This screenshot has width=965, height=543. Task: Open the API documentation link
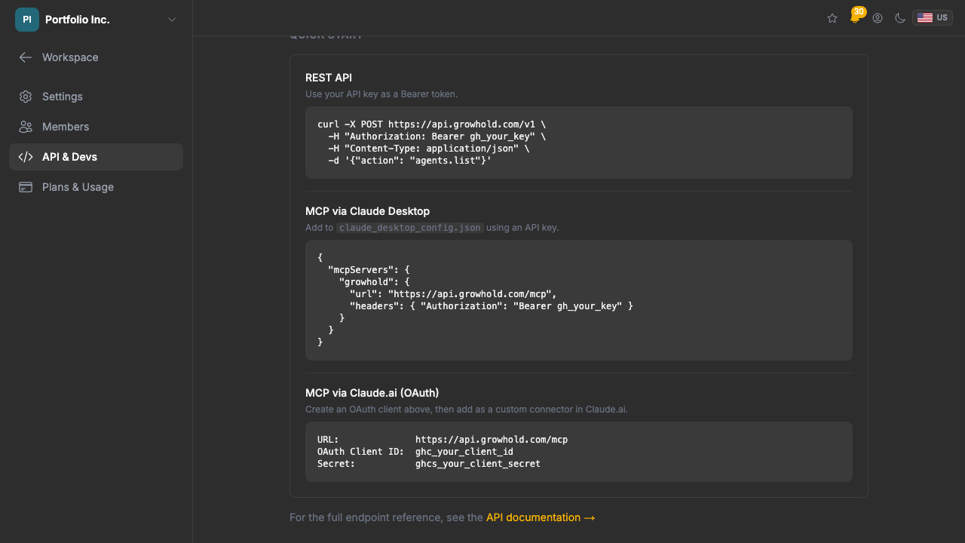point(541,517)
